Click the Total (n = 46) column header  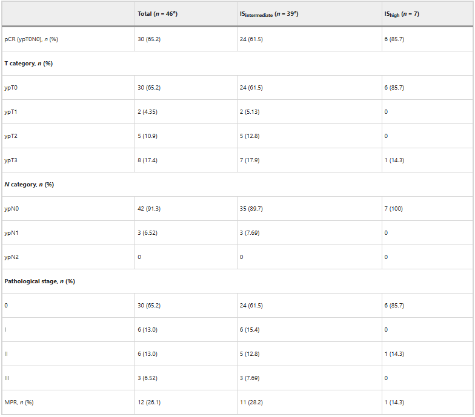coord(157,14)
